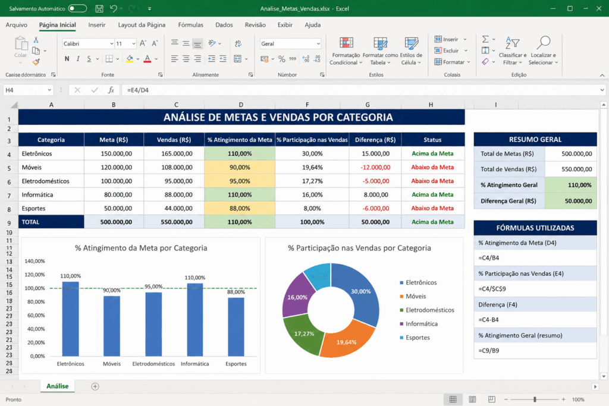Open Formatar como Tabela gallery
Screen dimensions: 609x406
(x=380, y=51)
